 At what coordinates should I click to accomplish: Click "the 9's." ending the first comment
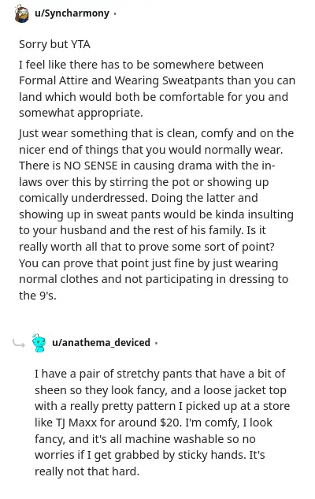(x=38, y=296)
